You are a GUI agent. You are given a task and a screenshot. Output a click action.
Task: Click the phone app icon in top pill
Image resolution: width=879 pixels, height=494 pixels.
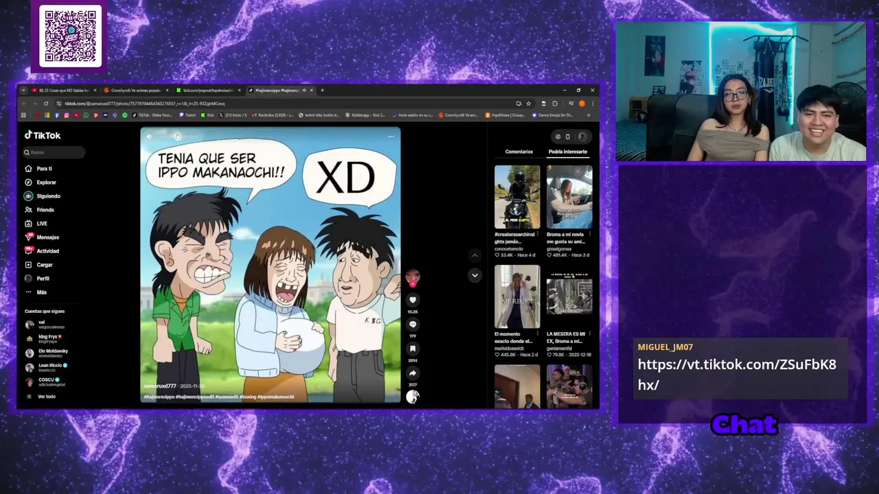point(567,137)
